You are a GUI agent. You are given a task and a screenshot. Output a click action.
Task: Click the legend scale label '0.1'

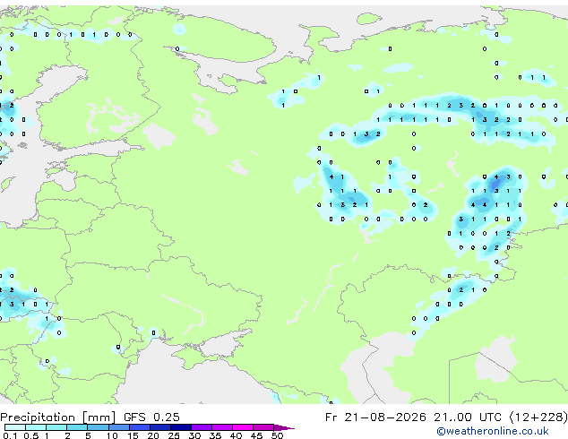tap(10, 435)
